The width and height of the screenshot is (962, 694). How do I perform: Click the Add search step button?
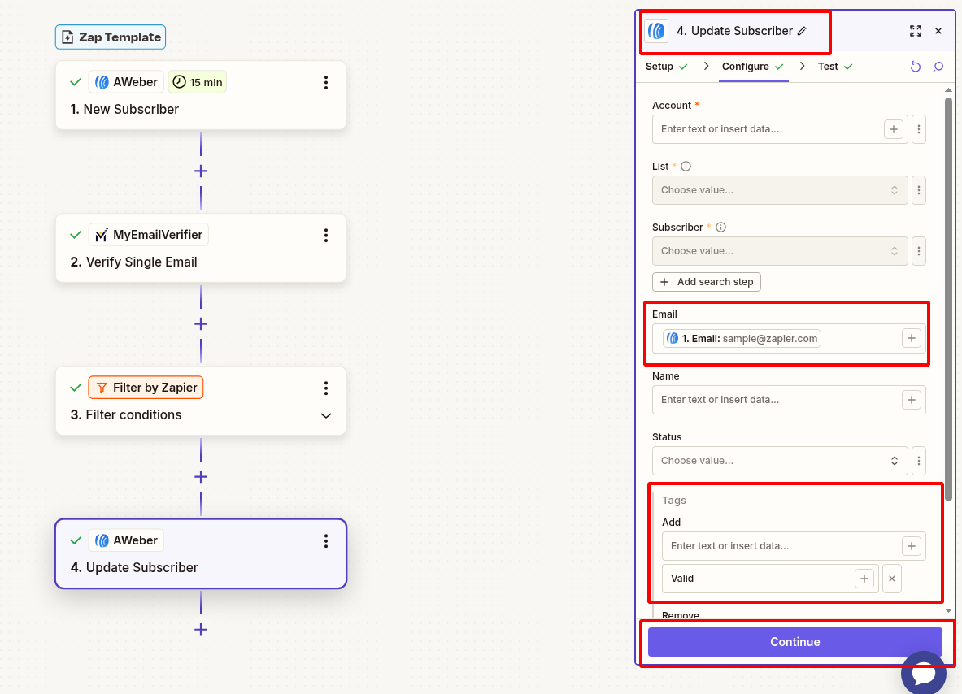(707, 282)
